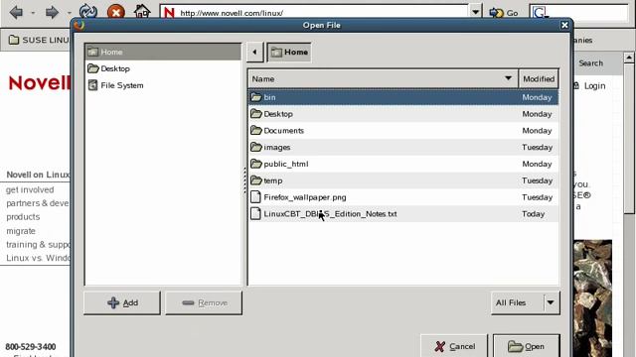The image size is (636, 357).
Task: Click the browser vertical scrollbar thumb
Action: tap(629, 139)
